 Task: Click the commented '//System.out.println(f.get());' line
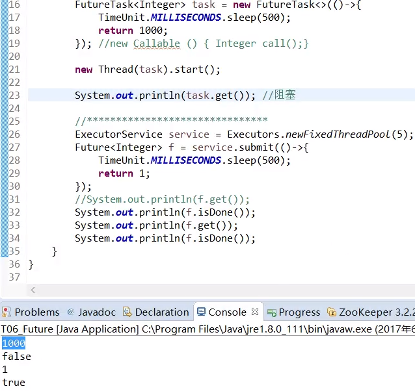click(162, 199)
